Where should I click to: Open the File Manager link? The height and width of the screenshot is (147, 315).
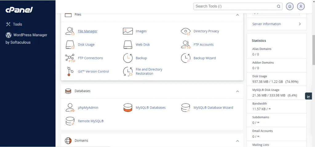[x=88, y=31]
